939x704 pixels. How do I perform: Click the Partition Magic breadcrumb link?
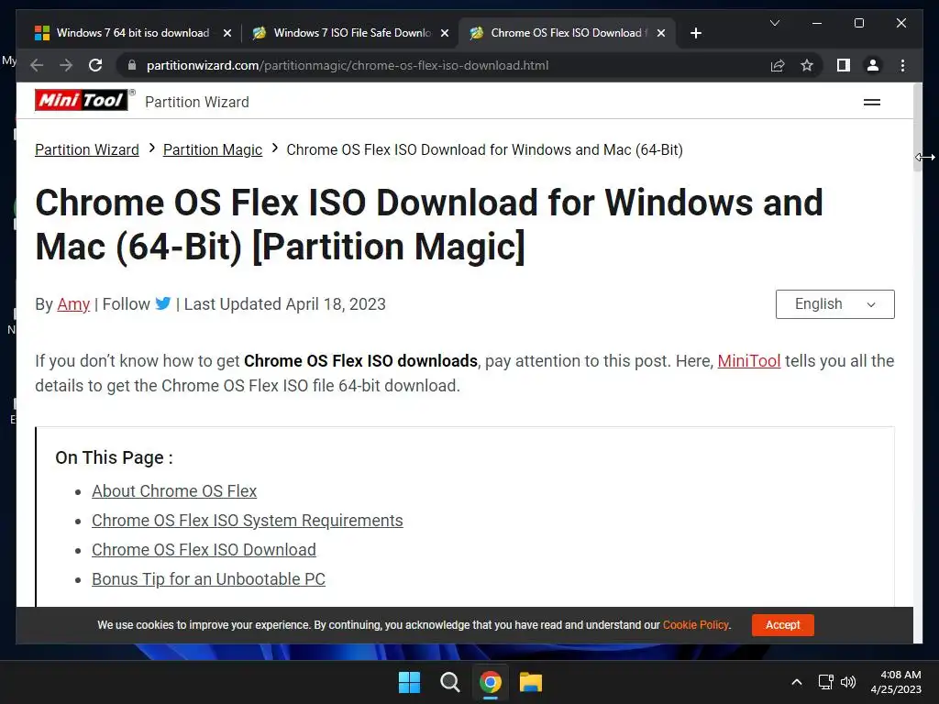(x=213, y=149)
